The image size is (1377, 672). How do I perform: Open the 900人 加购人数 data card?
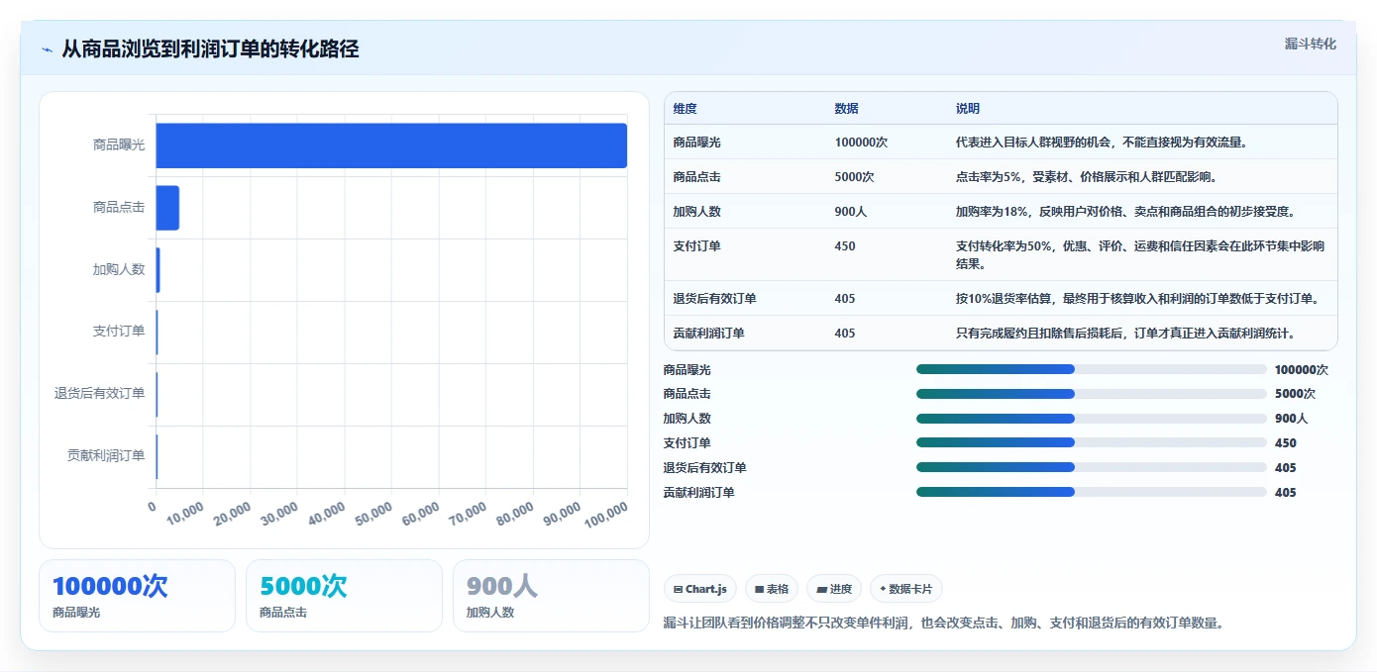(551, 596)
